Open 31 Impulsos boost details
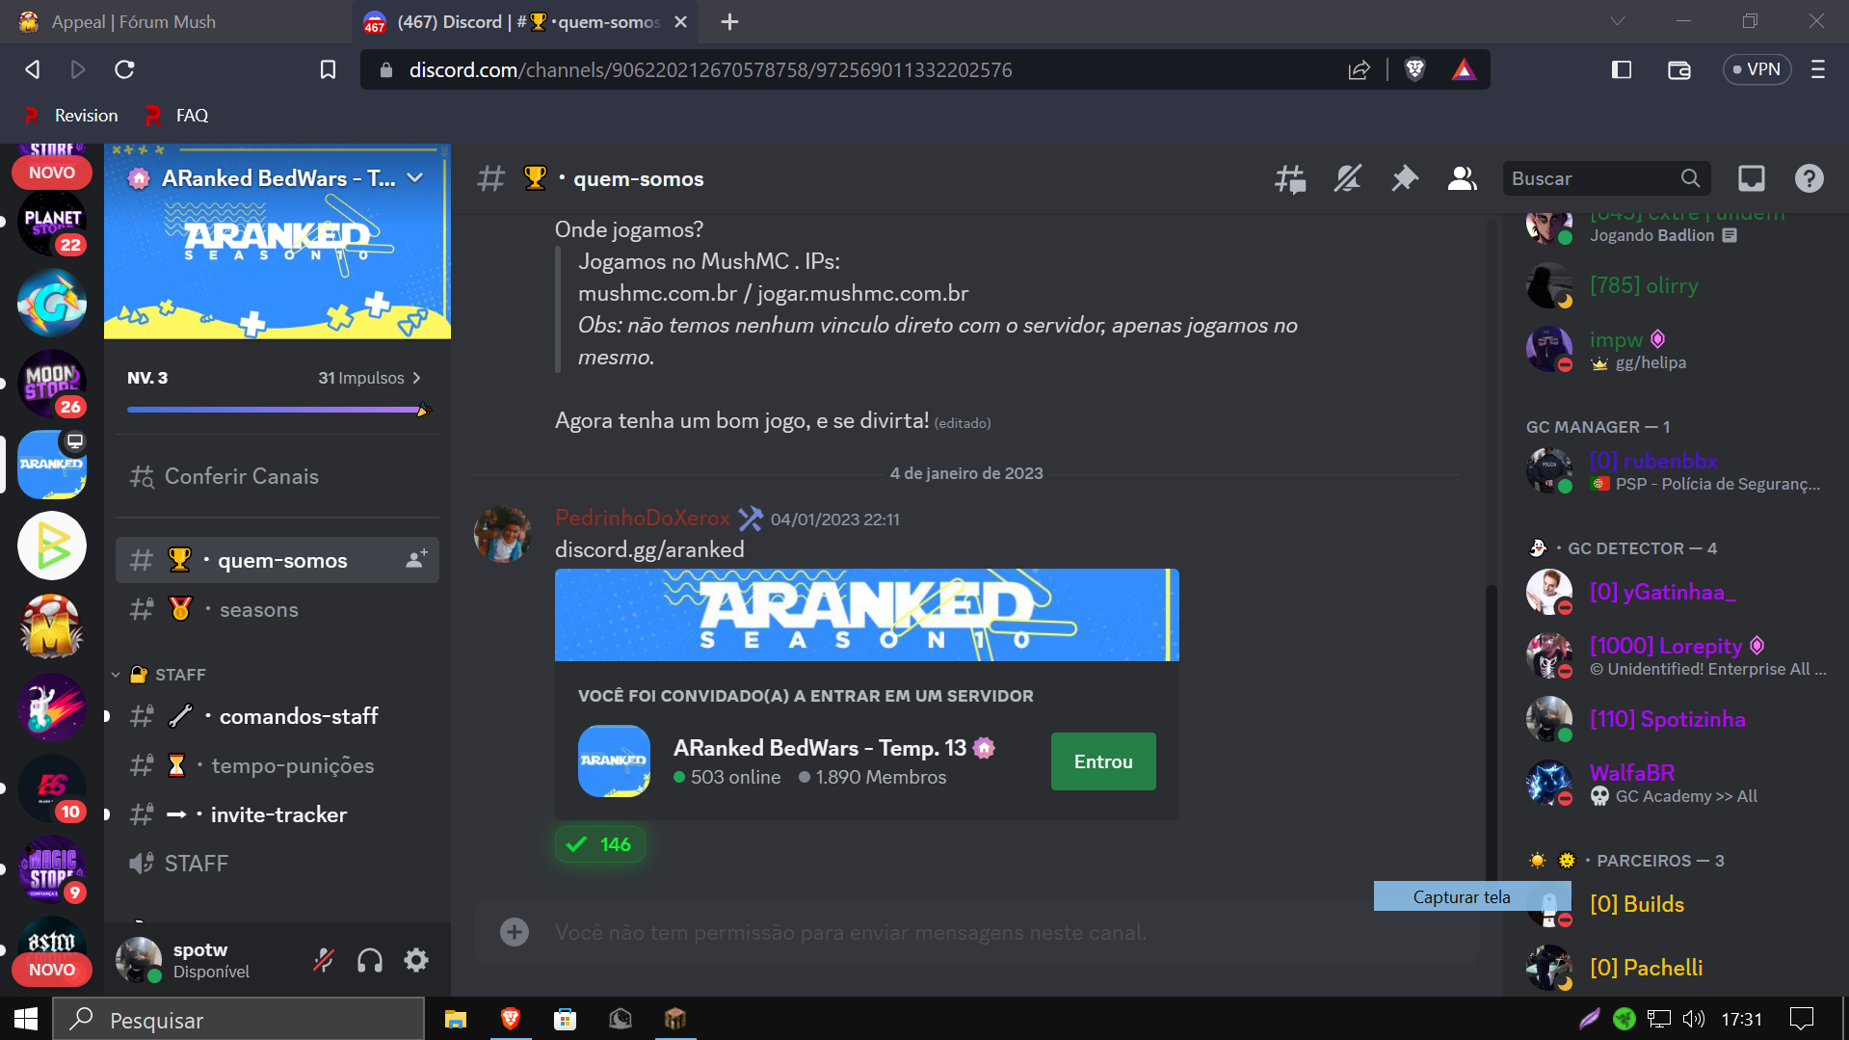This screenshot has width=1849, height=1040. [x=369, y=378]
